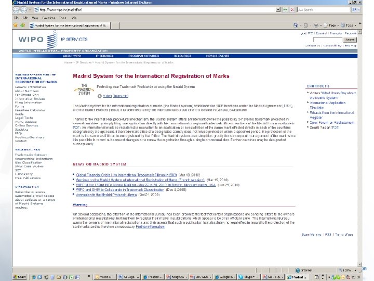Open Accession to the Madrid Protocol: Liberia link
The image size is (374, 281).
[x=106, y=195]
